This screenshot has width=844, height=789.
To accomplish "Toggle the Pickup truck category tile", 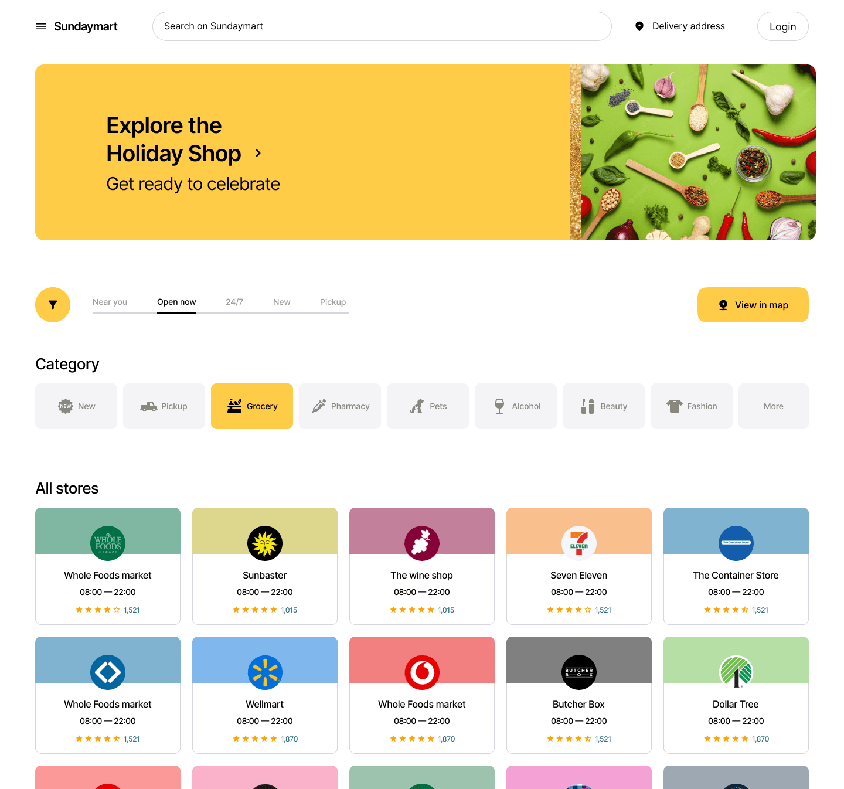I will pos(164,406).
